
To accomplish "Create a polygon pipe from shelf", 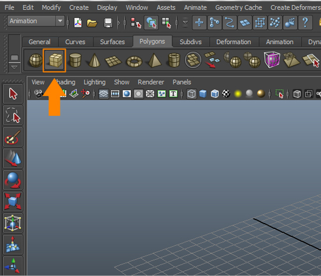I will (x=174, y=60).
